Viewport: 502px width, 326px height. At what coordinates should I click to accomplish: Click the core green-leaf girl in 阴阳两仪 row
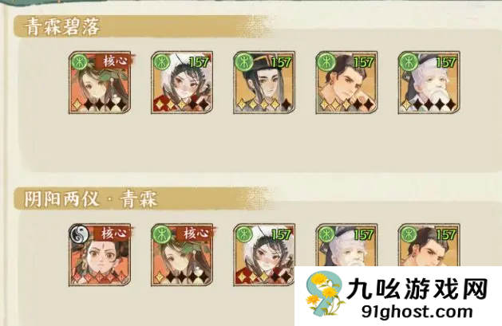coord(182,255)
